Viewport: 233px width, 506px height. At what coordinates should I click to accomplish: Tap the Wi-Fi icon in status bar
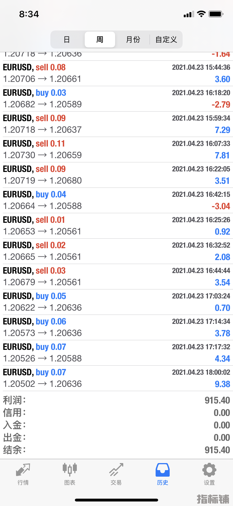(x=201, y=14)
